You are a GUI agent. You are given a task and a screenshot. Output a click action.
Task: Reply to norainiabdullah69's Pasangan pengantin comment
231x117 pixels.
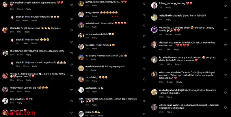(93, 70)
